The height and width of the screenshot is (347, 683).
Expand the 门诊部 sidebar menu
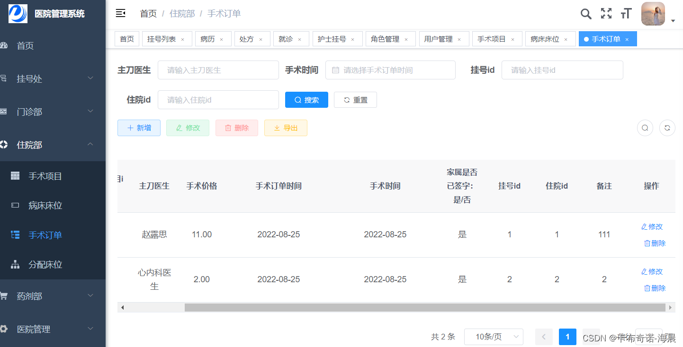pos(53,112)
